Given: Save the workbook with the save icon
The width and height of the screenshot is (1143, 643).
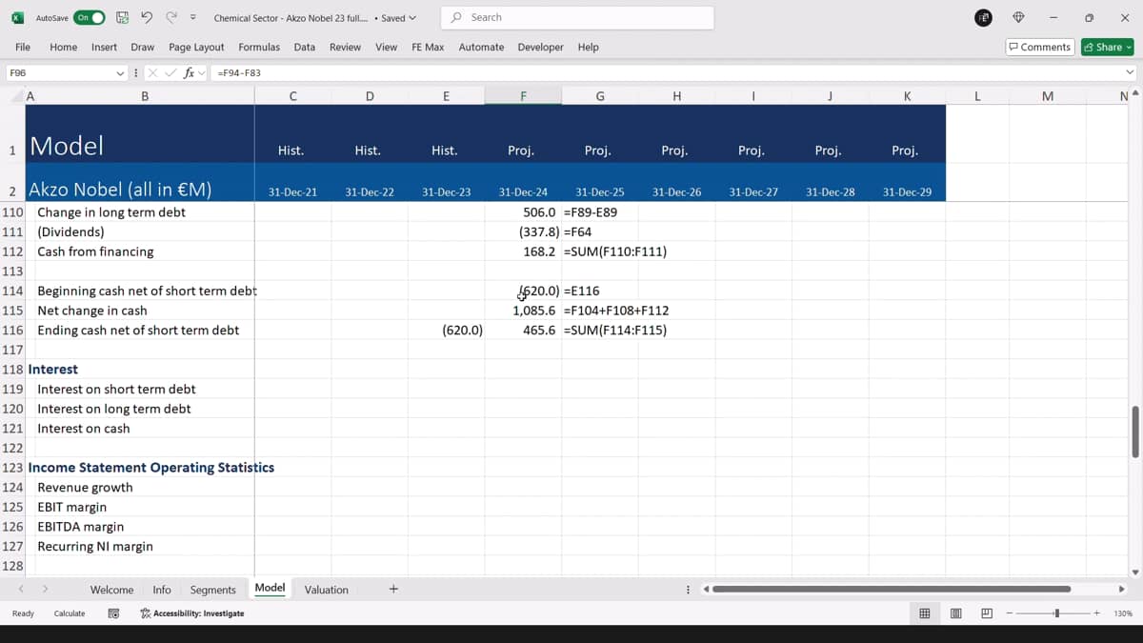Looking at the screenshot, I should pos(122,17).
